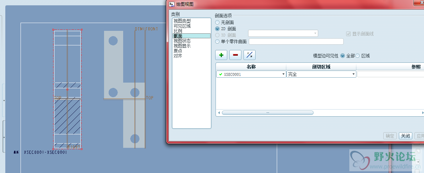424x173 pixels.
Task: Select 全部 model edge visibility radio
Action: click(343, 56)
